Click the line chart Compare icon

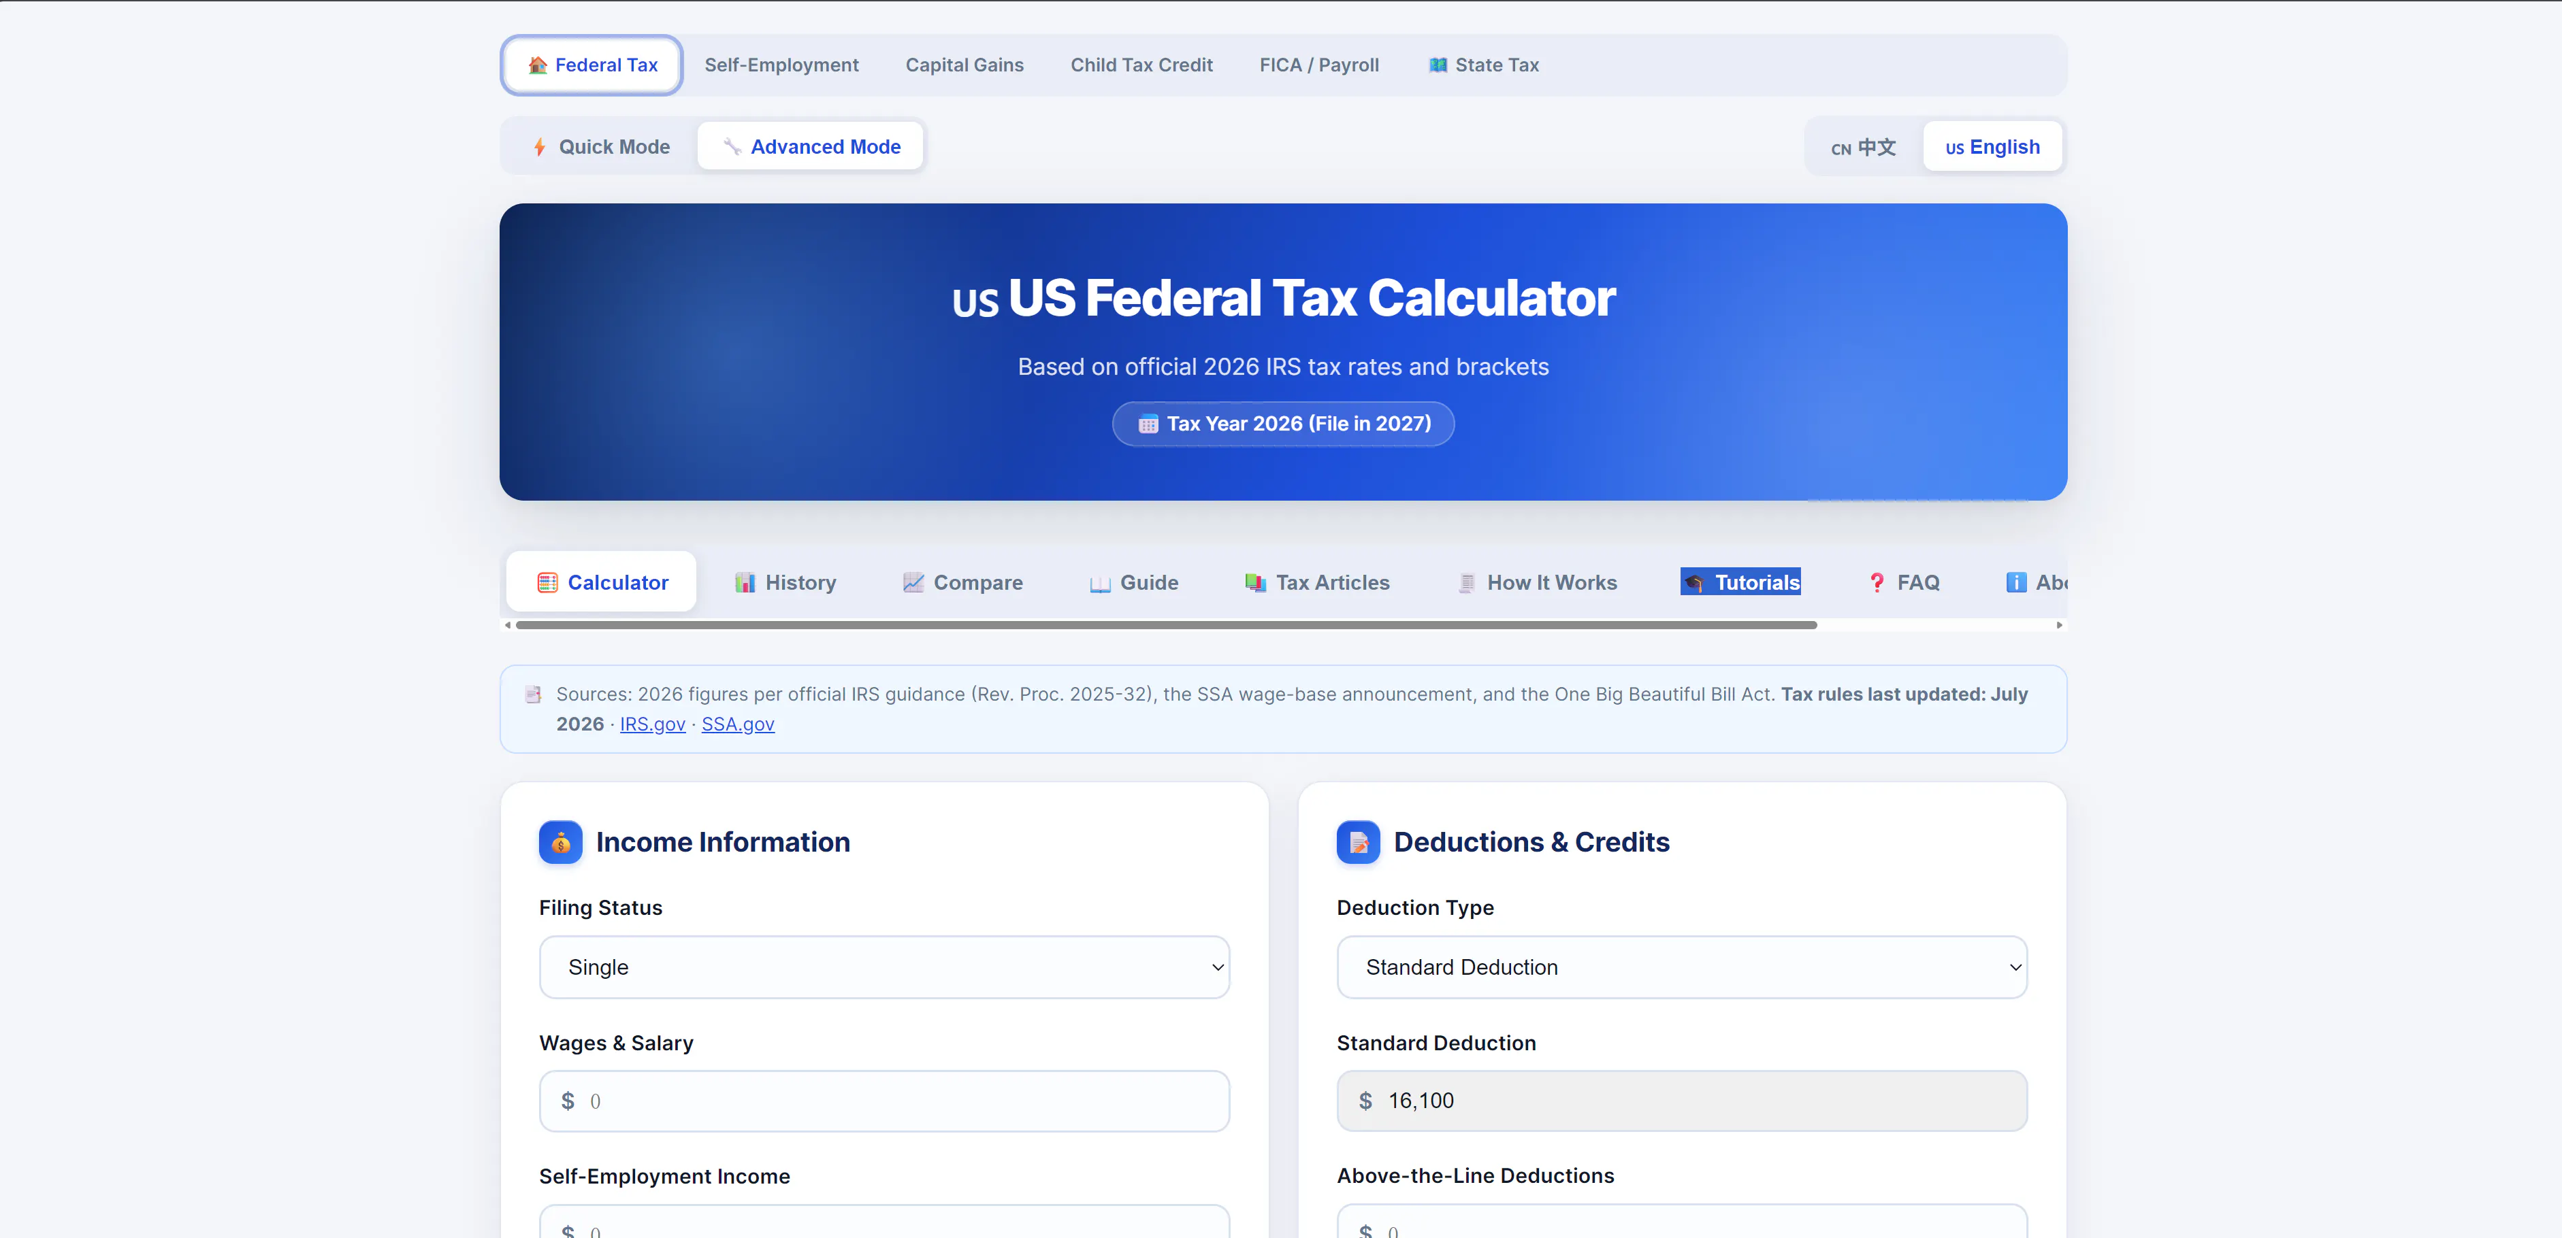tap(913, 582)
